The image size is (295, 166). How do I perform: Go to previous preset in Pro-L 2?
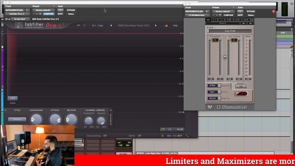pos(111,25)
